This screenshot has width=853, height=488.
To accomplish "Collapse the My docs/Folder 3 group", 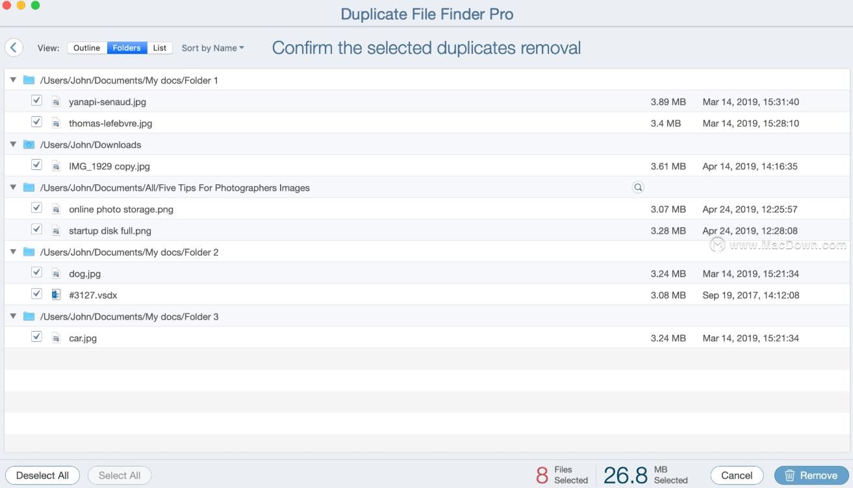I will pyautogui.click(x=13, y=315).
